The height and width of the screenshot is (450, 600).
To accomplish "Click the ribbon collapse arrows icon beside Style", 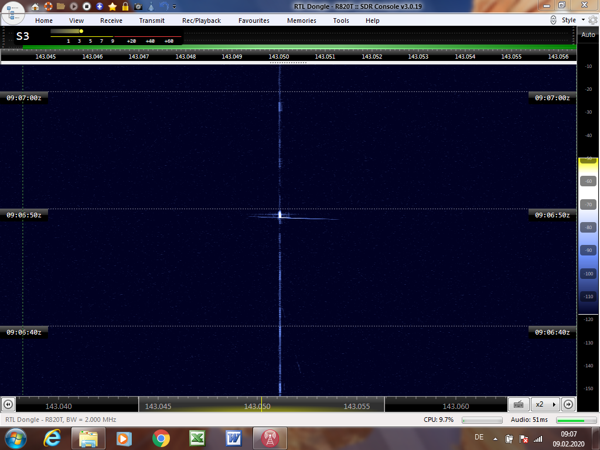I will click(x=553, y=21).
